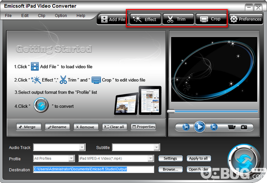Click the "Getting Started" heading
This screenshot has width=267, height=183.
54,49
